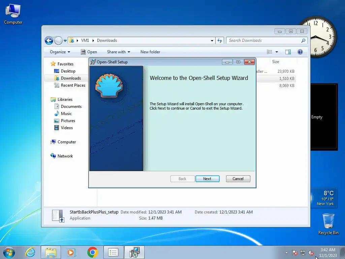The width and height of the screenshot is (345, 259).
Task: Change the view icon in Explorer
Action: coord(269,52)
